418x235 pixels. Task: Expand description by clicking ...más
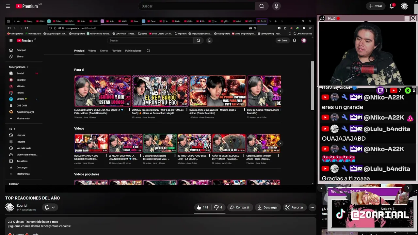[x=35, y=234]
